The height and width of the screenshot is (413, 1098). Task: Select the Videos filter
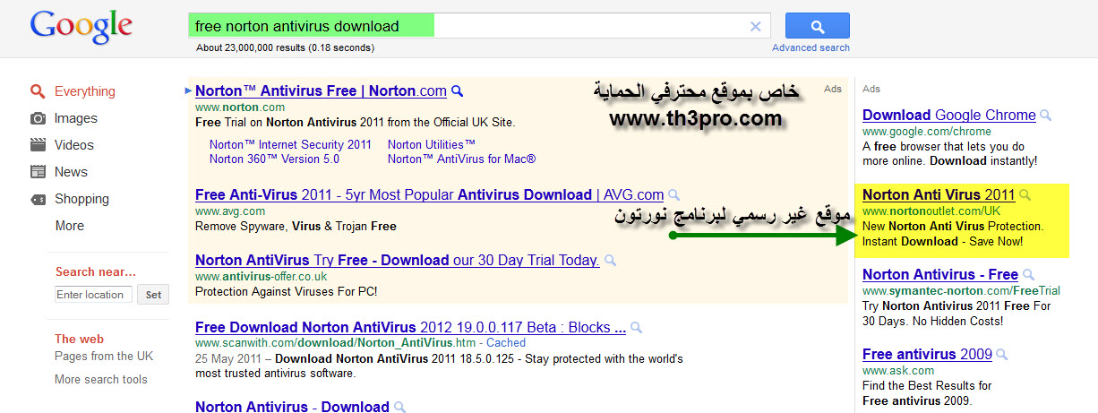74,145
